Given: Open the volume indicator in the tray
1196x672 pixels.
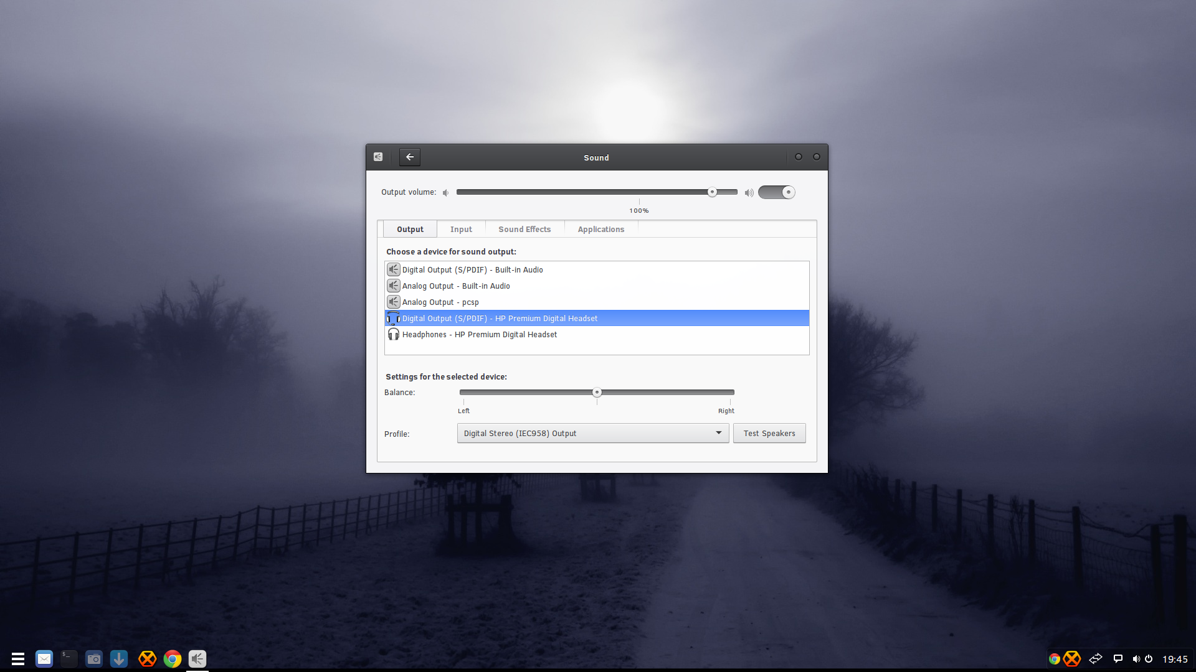Looking at the screenshot, I should [x=1136, y=659].
